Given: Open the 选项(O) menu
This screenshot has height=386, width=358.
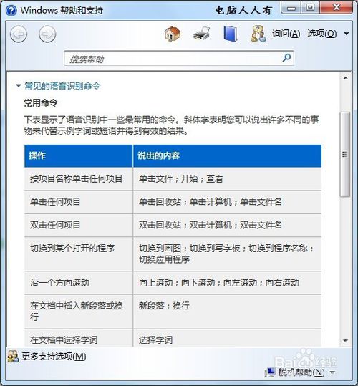Looking at the screenshot, I should (x=322, y=34).
